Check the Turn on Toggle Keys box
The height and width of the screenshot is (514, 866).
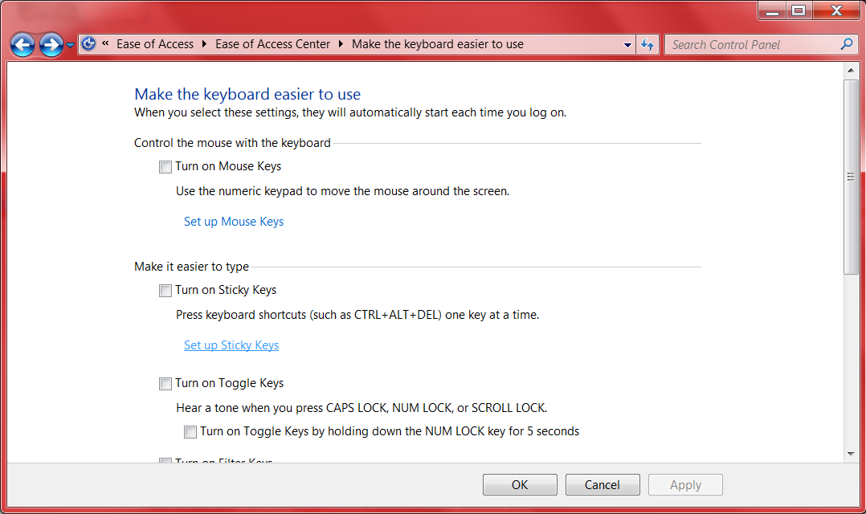tap(165, 384)
